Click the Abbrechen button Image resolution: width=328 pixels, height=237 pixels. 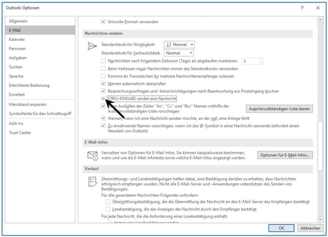click(x=310, y=228)
